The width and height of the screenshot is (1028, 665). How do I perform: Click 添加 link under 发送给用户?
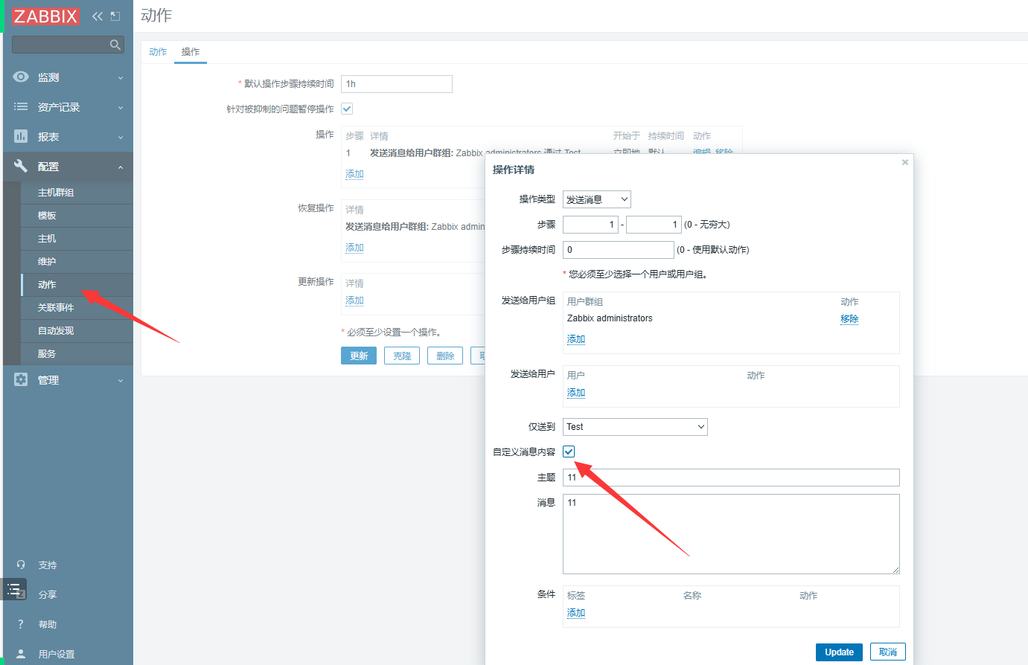576,393
